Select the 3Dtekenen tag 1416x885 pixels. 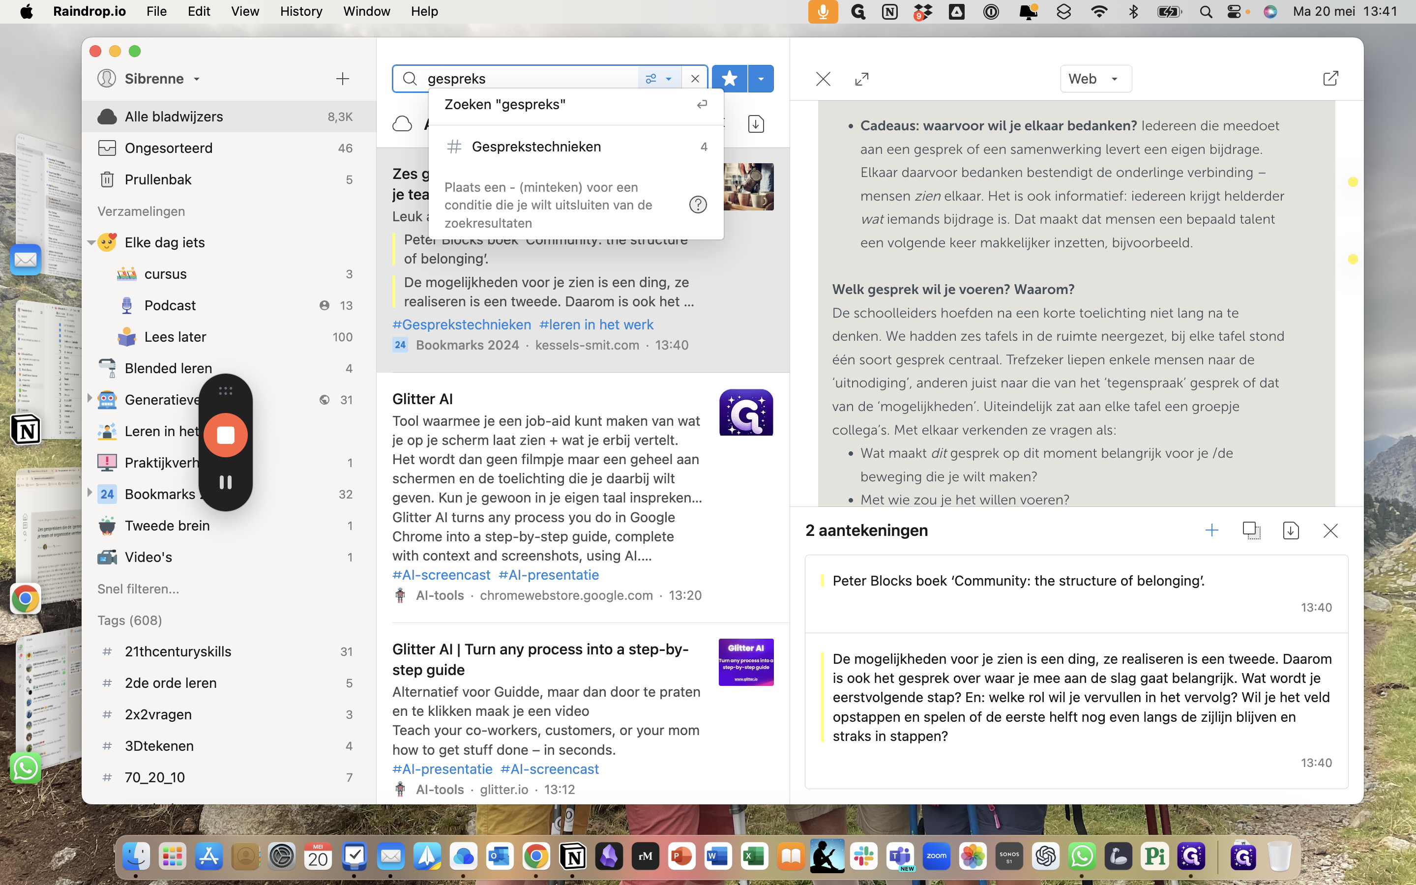[228, 746]
